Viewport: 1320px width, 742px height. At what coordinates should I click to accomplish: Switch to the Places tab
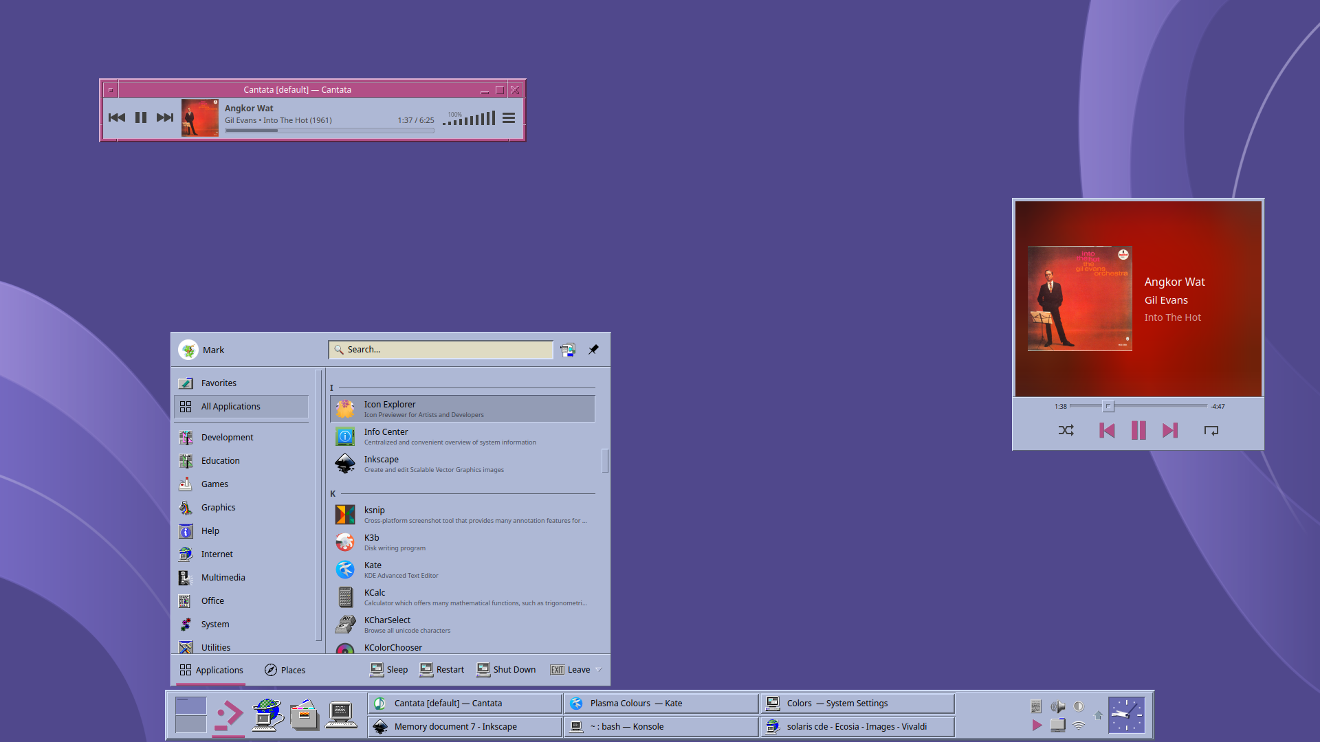284,670
